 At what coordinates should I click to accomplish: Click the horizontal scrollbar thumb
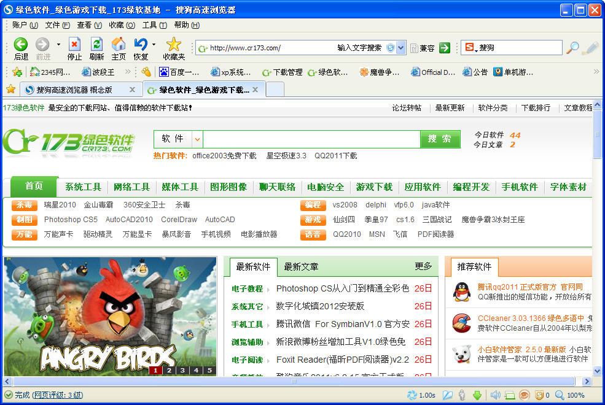(x=294, y=381)
